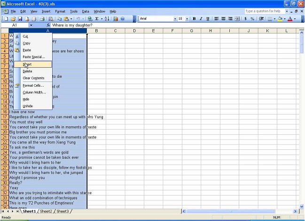This screenshot has height=221, width=305.
Task: Open the Data menu in the menu bar
Action: (86, 11)
